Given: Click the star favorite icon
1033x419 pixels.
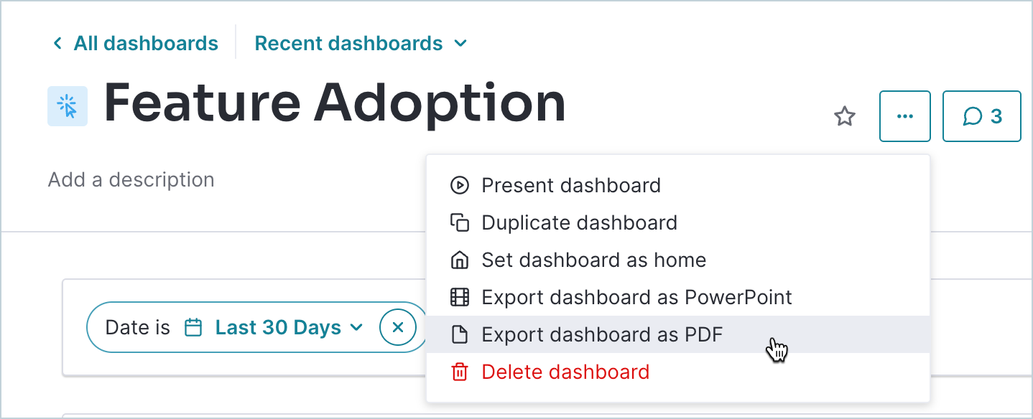Looking at the screenshot, I should coord(845,116).
